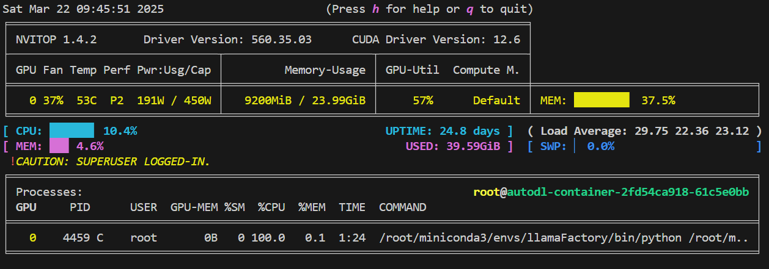Select the TIME column header
The width and height of the screenshot is (769, 269).
point(352,207)
